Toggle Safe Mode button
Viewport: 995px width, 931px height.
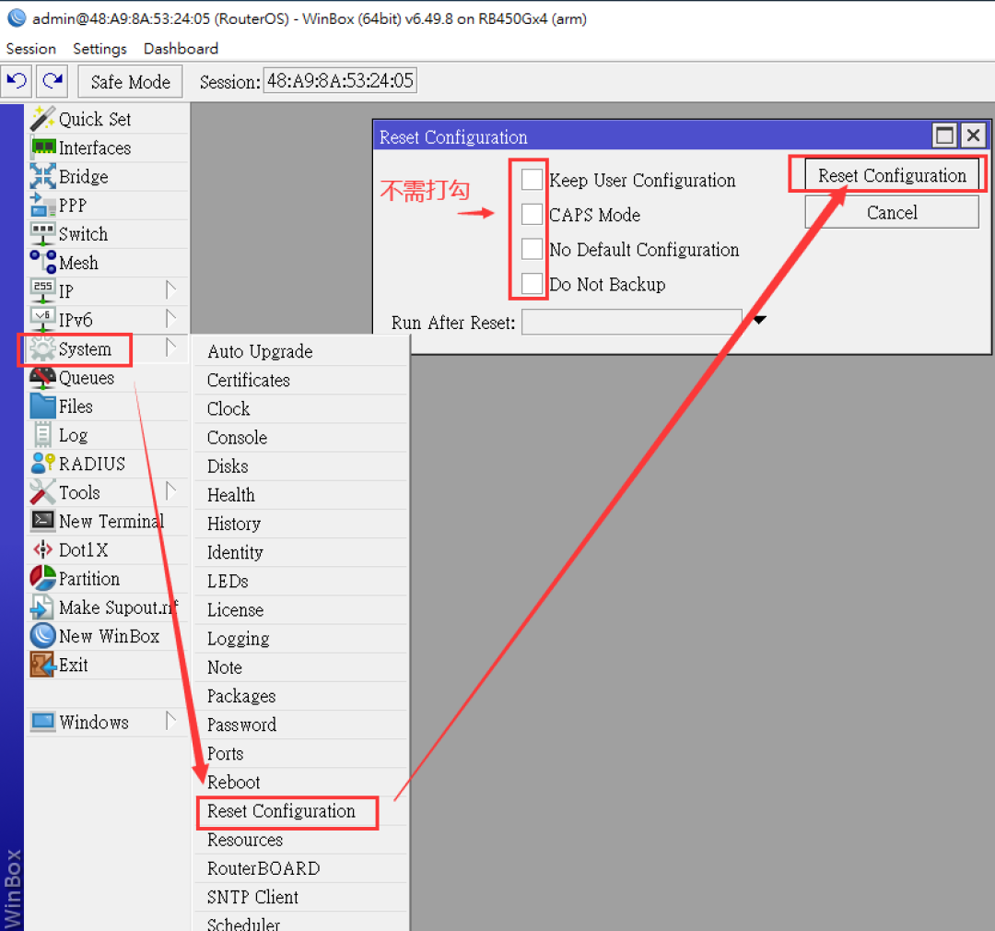pyautogui.click(x=130, y=82)
